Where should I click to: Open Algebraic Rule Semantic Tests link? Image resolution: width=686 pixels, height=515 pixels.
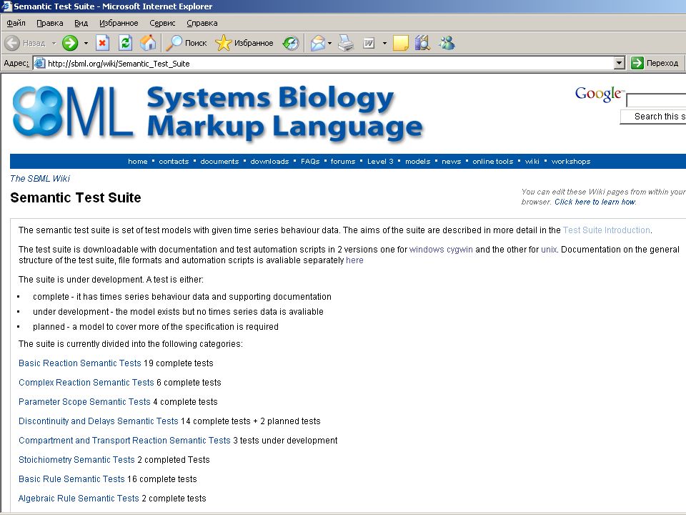(x=79, y=499)
